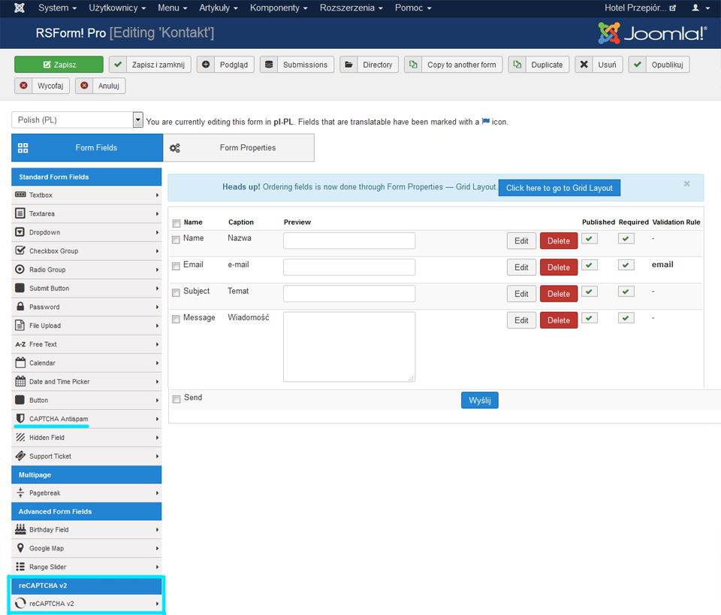
Task: Click the Google Map pin icon
Action: coord(20,548)
